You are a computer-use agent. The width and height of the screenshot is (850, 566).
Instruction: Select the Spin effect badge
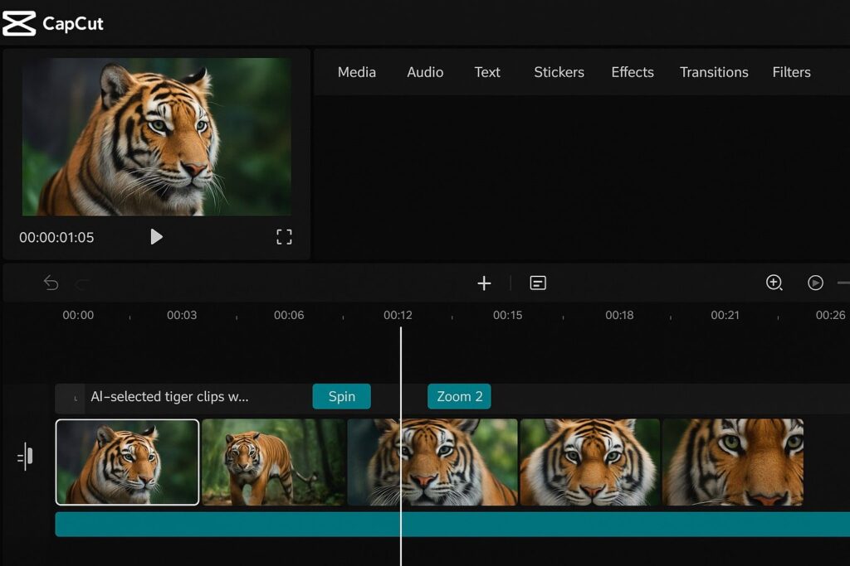(x=341, y=396)
